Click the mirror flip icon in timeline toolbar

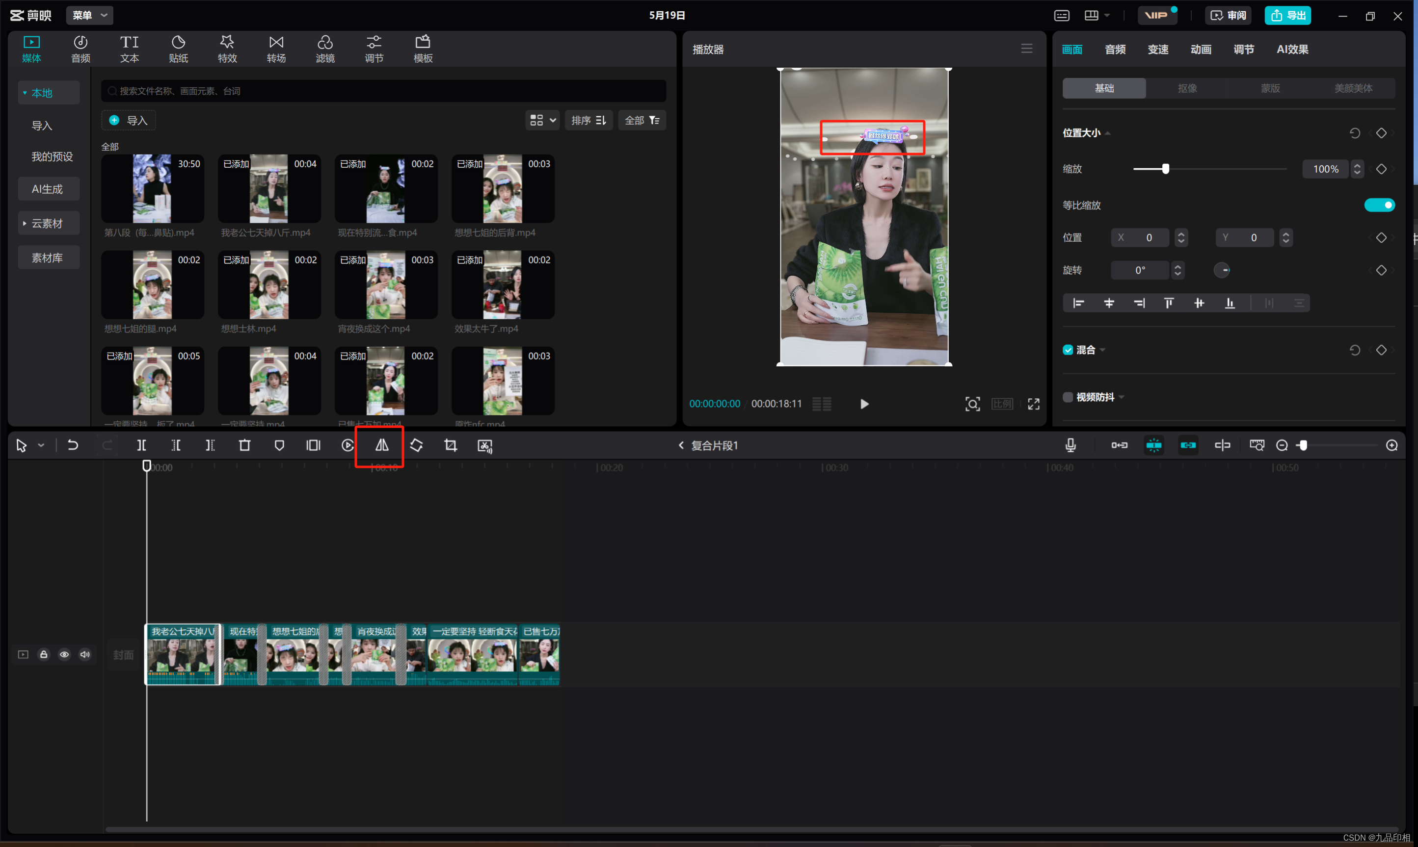click(381, 445)
